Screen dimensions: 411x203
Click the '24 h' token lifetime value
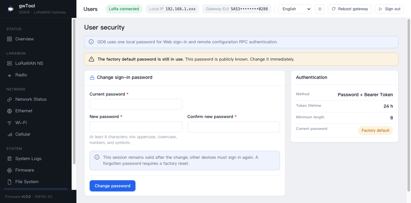[x=388, y=106]
